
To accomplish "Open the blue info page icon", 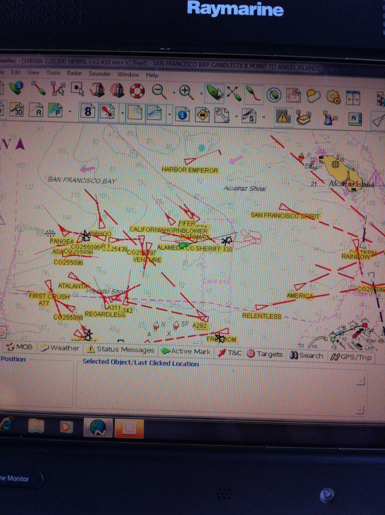I will (x=182, y=114).
